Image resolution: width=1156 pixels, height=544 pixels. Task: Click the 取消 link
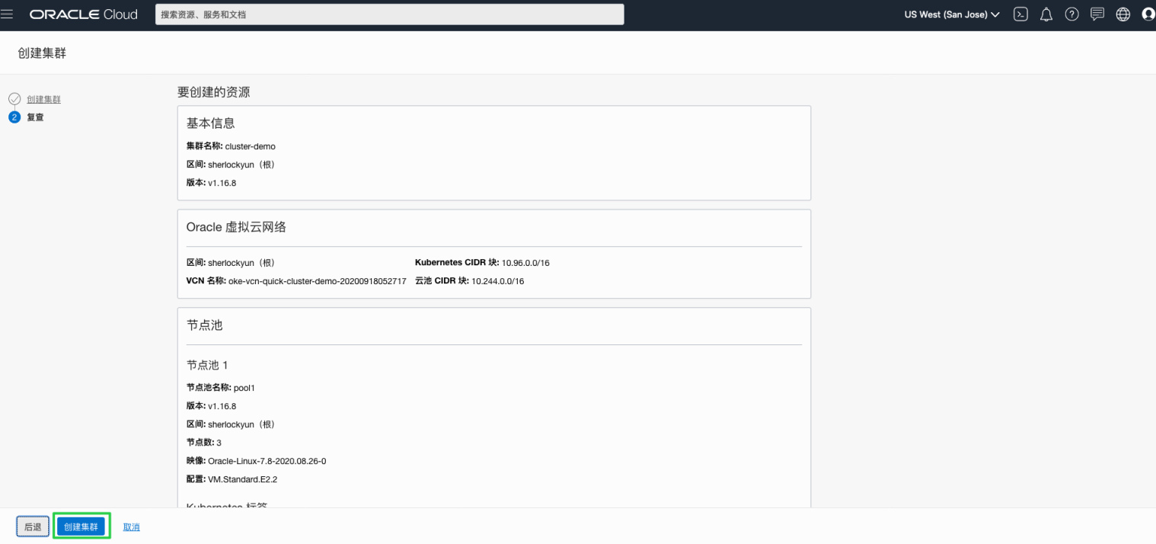[132, 526]
